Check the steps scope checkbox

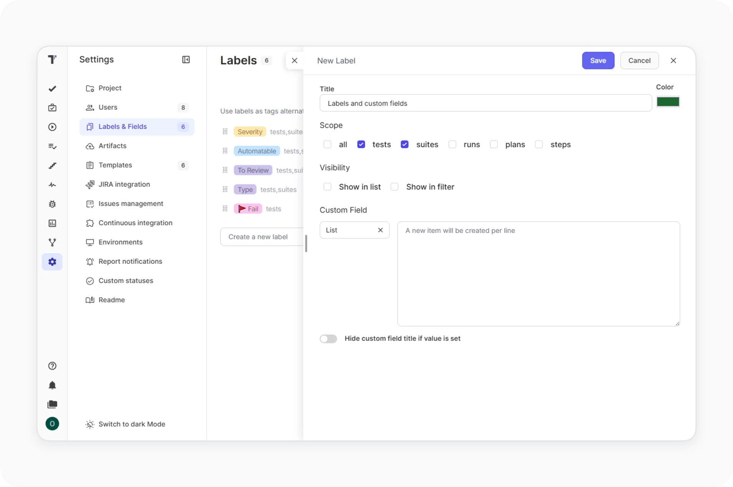539,145
